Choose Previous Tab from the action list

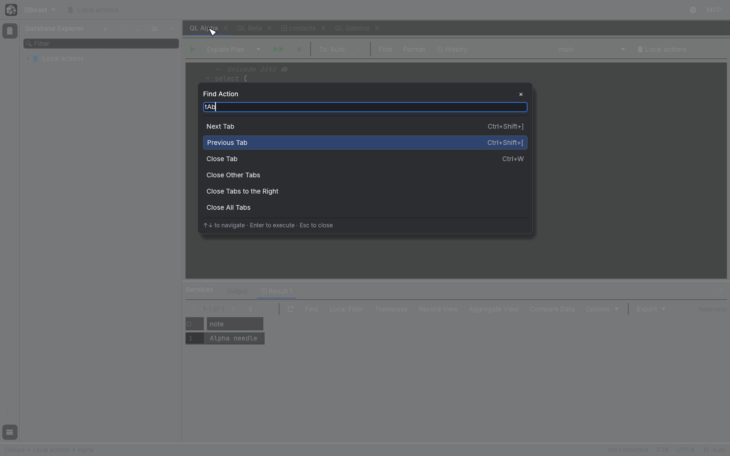tap(365, 143)
